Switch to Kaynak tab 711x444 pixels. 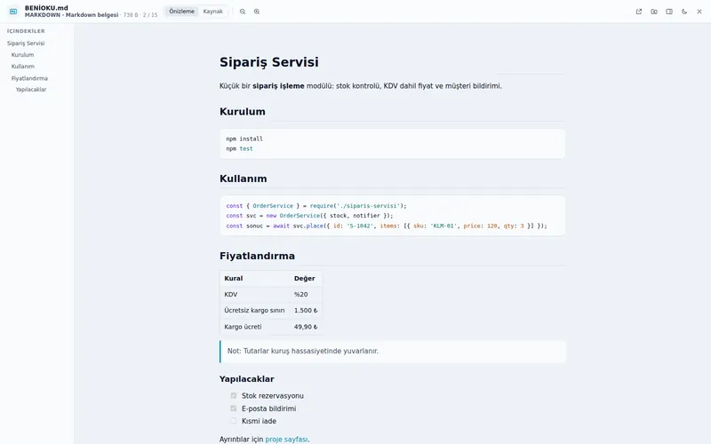[212, 12]
